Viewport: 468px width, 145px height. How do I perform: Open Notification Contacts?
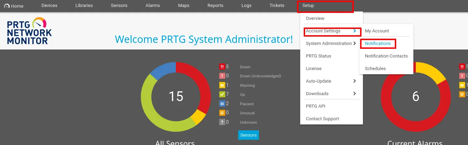tap(386, 56)
